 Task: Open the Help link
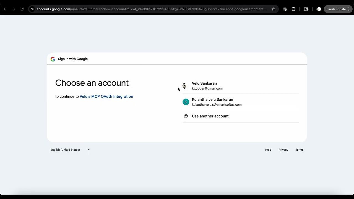point(268,150)
